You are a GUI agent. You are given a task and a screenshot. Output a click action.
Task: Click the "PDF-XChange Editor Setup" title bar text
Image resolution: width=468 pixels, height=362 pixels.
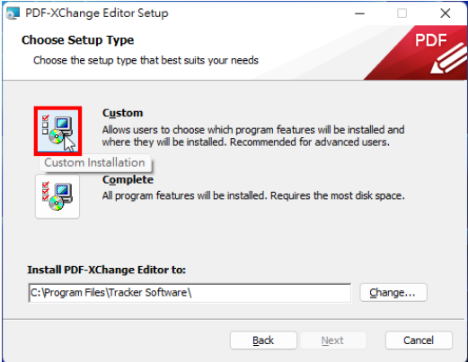click(97, 13)
